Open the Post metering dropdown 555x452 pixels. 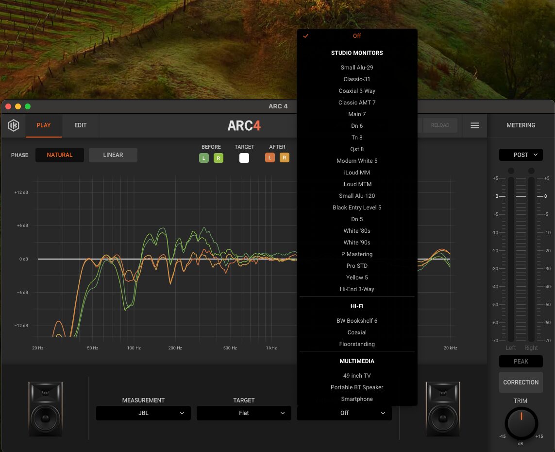(521, 155)
